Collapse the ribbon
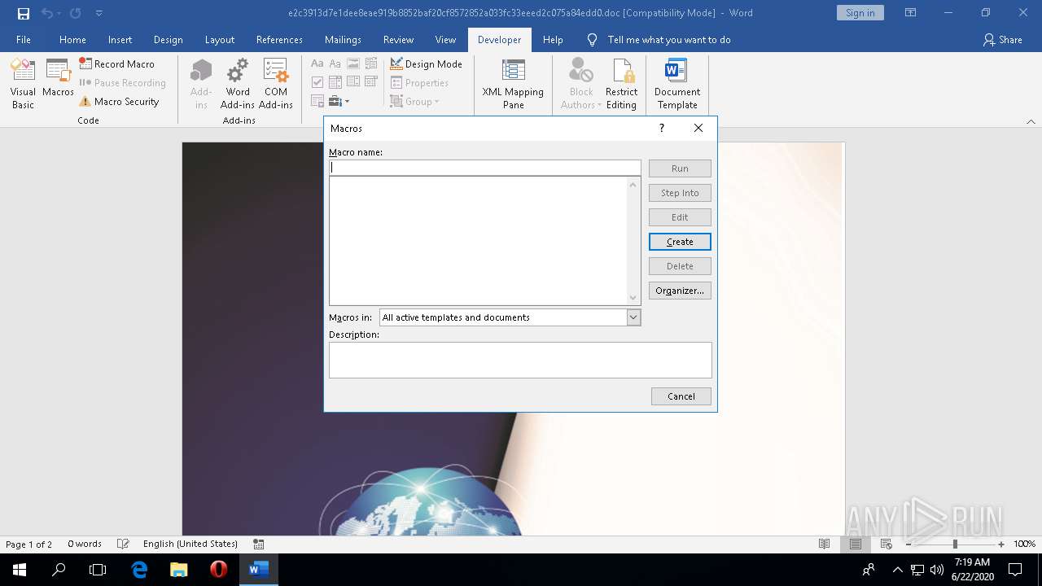The width and height of the screenshot is (1042, 586). pos(1031,121)
